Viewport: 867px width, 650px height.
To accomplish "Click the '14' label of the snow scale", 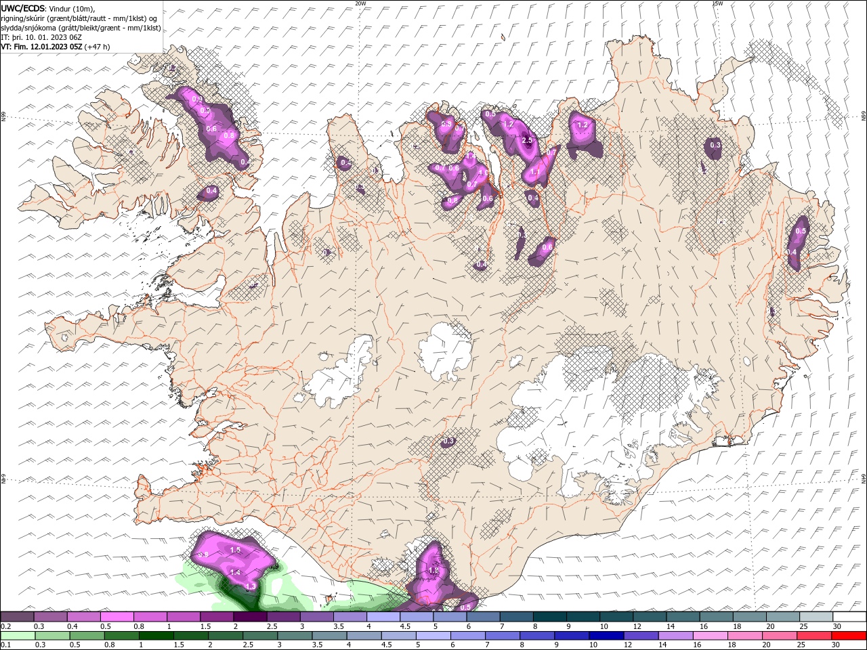I will [x=671, y=626].
